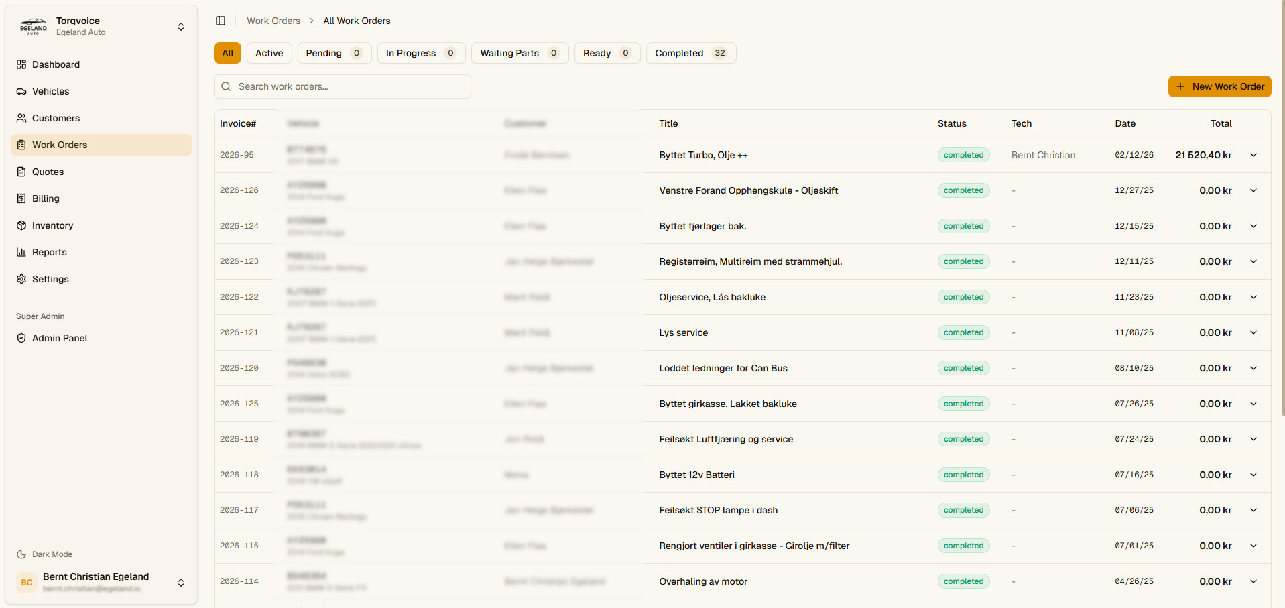Open the Admin Panel

click(x=59, y=338)
